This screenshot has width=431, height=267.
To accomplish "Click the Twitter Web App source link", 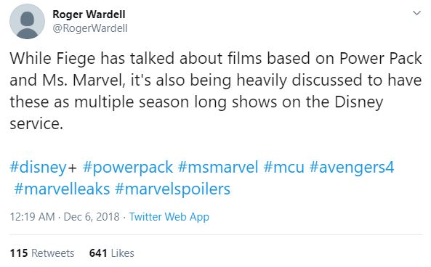I will 169,217.
